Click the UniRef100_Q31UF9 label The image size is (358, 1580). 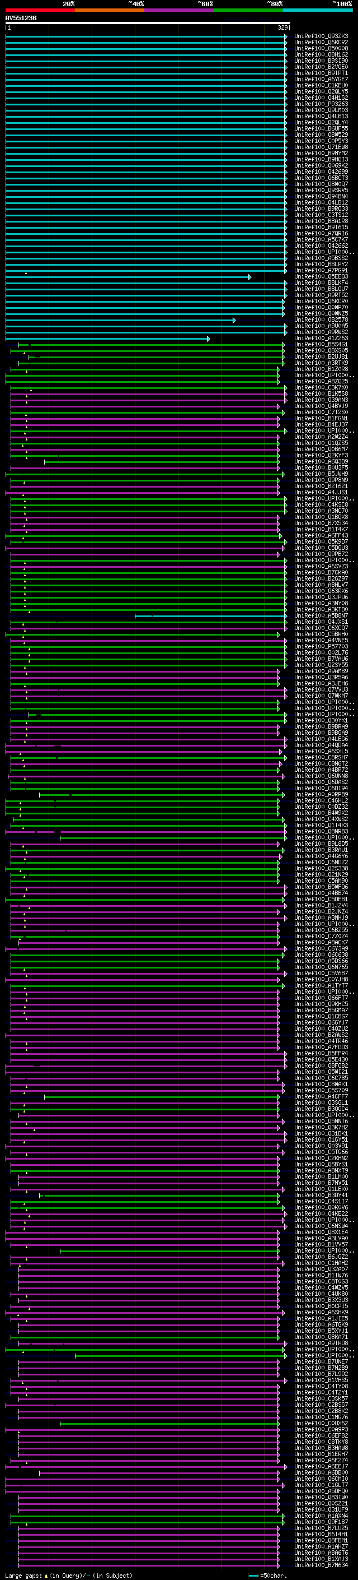click(x=321, y=1509)
